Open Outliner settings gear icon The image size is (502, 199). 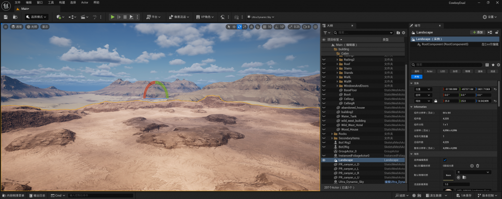point(402,32)
